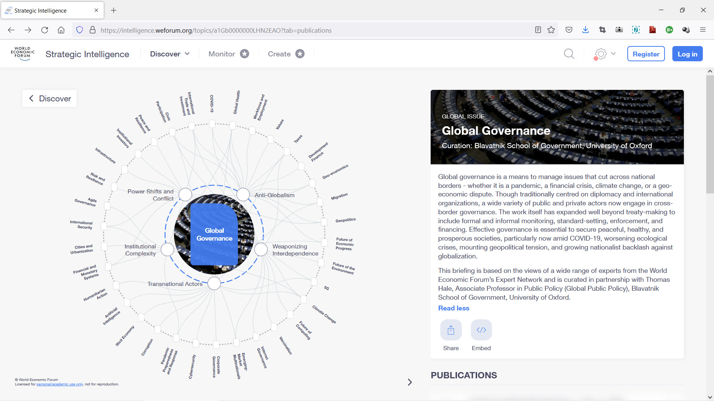Expand map panel with right chevron
The width and height of the screenshot is (714, 401).
(x=409, y=382)
